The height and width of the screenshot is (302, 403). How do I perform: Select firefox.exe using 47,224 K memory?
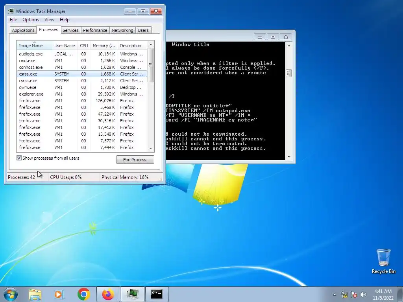[82, 114]
